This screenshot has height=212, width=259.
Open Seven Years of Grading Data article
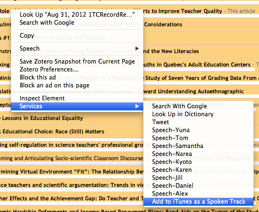[x=201, y=78]
